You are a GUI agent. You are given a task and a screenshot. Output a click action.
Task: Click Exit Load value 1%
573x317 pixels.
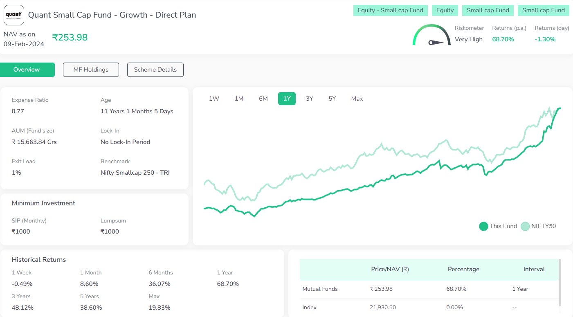point(16,173)
